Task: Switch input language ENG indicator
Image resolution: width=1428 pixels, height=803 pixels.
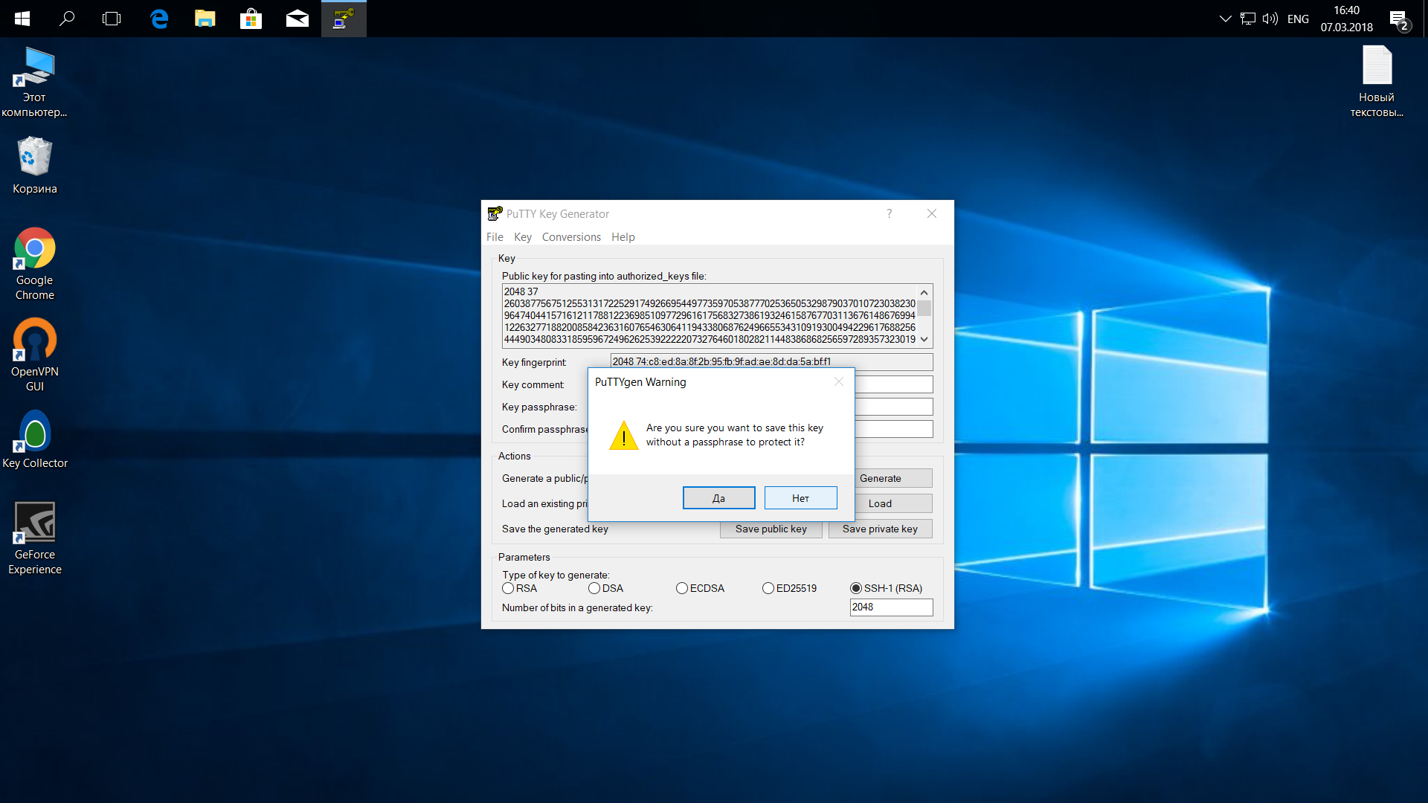Action: pos(1298,19)
